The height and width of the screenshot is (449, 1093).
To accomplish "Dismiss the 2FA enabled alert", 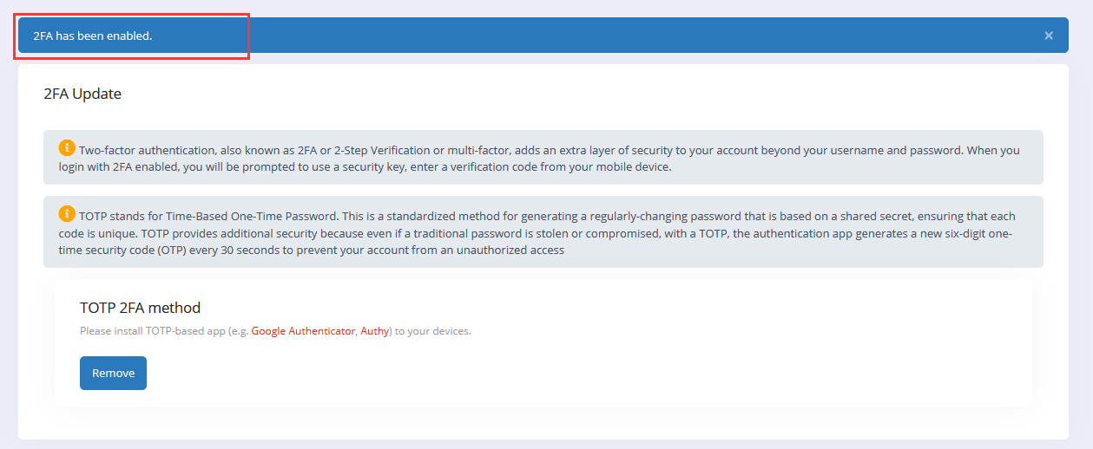I will [x=1049, y=36].
